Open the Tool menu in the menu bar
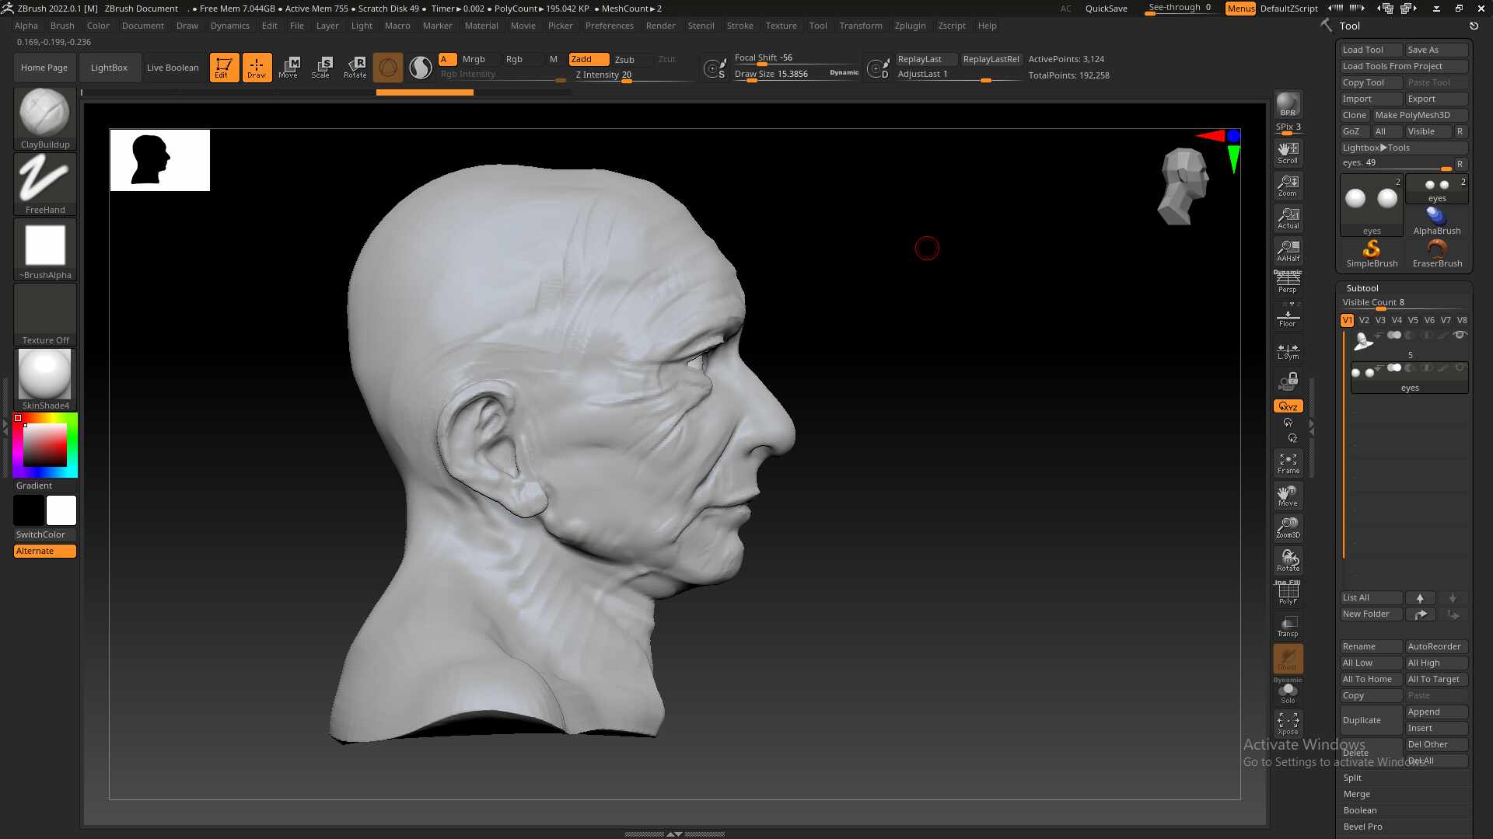 point(817,25)
